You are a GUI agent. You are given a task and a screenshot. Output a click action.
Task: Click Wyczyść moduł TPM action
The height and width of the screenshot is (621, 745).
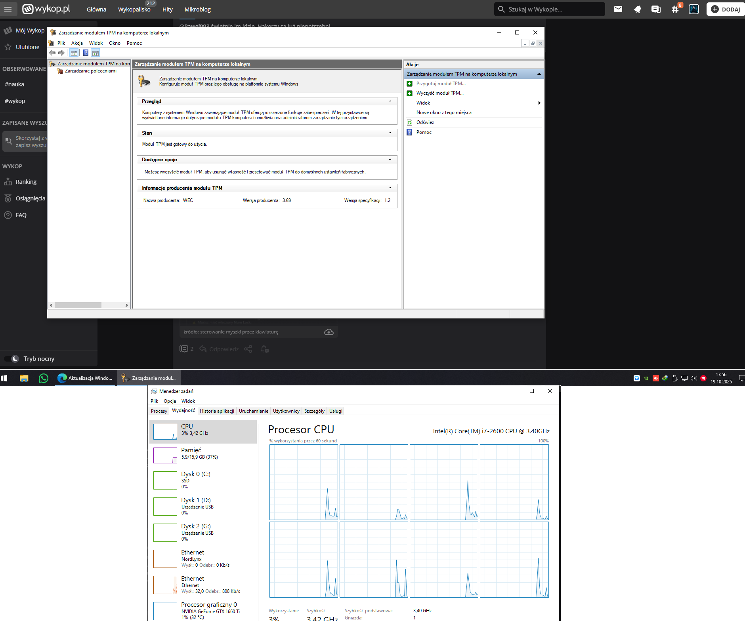pyautogui.click(x=439, y=93)
